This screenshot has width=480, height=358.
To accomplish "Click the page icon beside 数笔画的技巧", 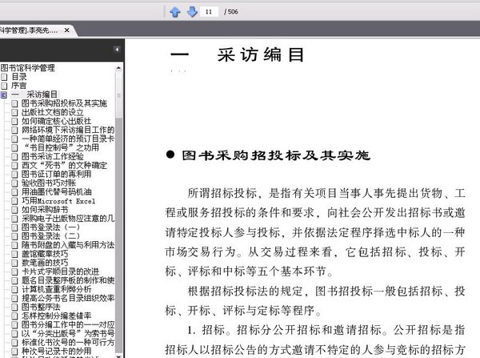I will pyautogui.click(x=14, y=263).
